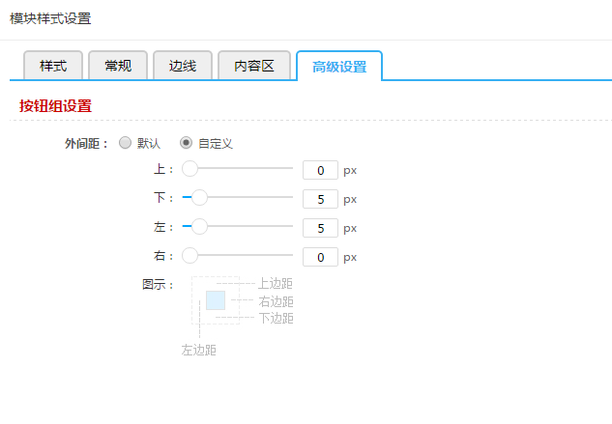This screenshot has width=612, height=424.
Task: Click the 左 margin slider handle
Action: click(200, 227)
